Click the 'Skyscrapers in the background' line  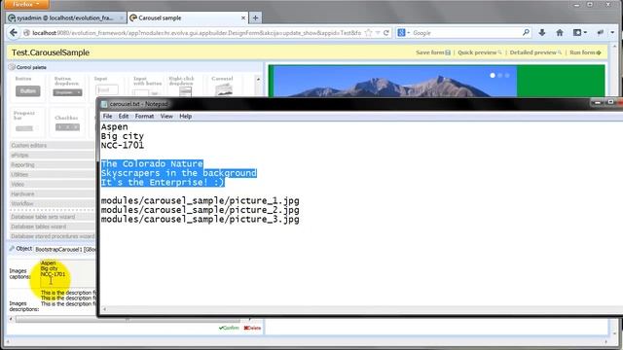click(179, 173)
